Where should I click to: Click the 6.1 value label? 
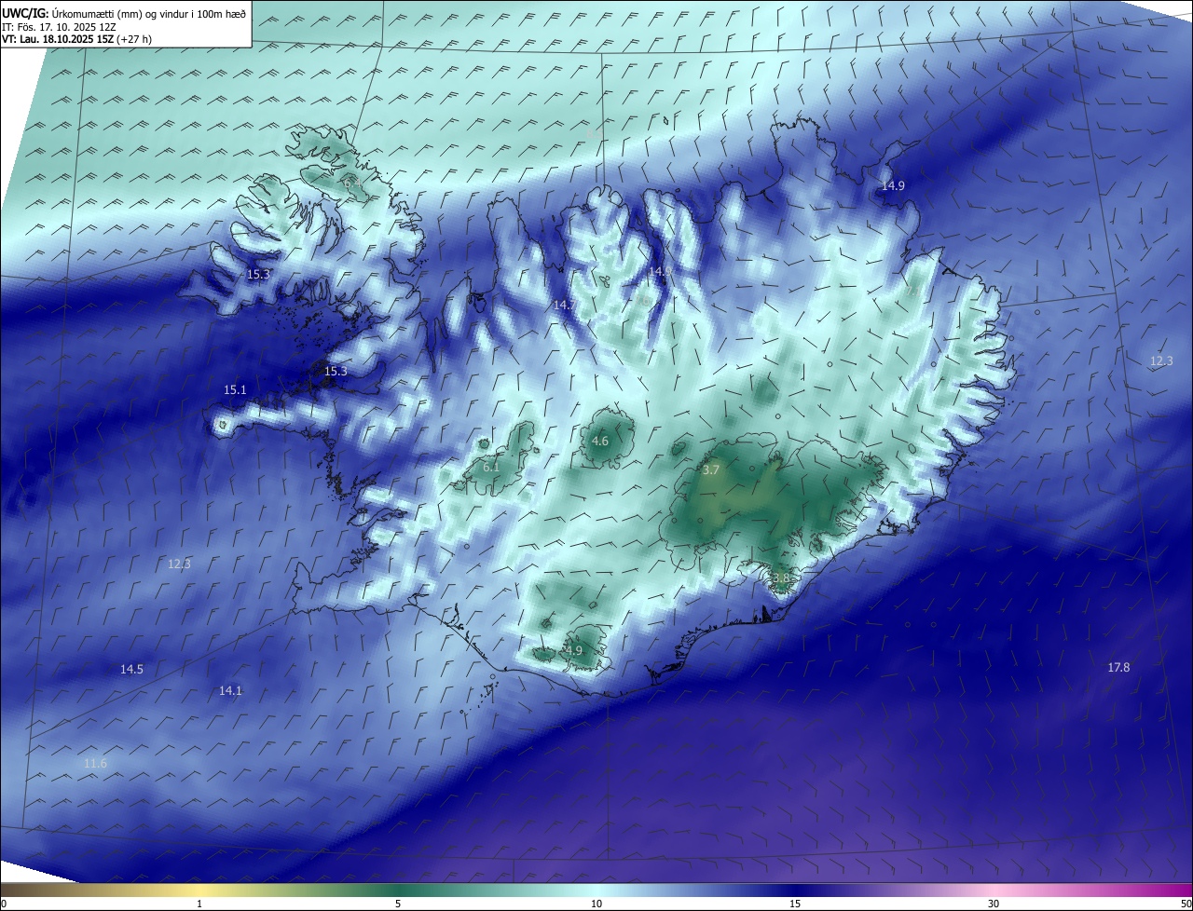491,467
